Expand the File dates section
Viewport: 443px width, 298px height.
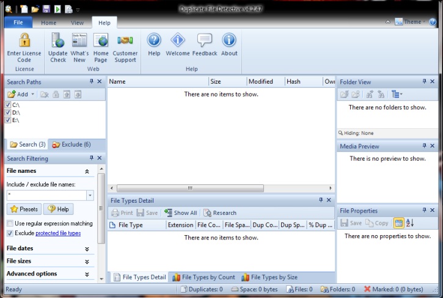coord(87,249)
